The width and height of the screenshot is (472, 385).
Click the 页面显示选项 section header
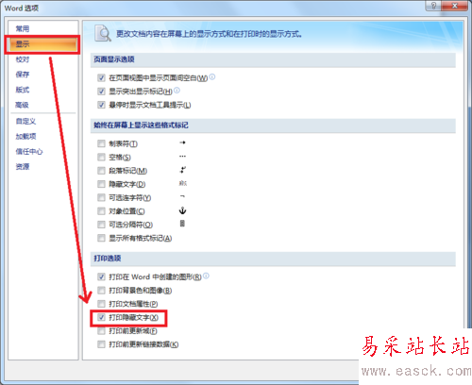pos(273,59)
